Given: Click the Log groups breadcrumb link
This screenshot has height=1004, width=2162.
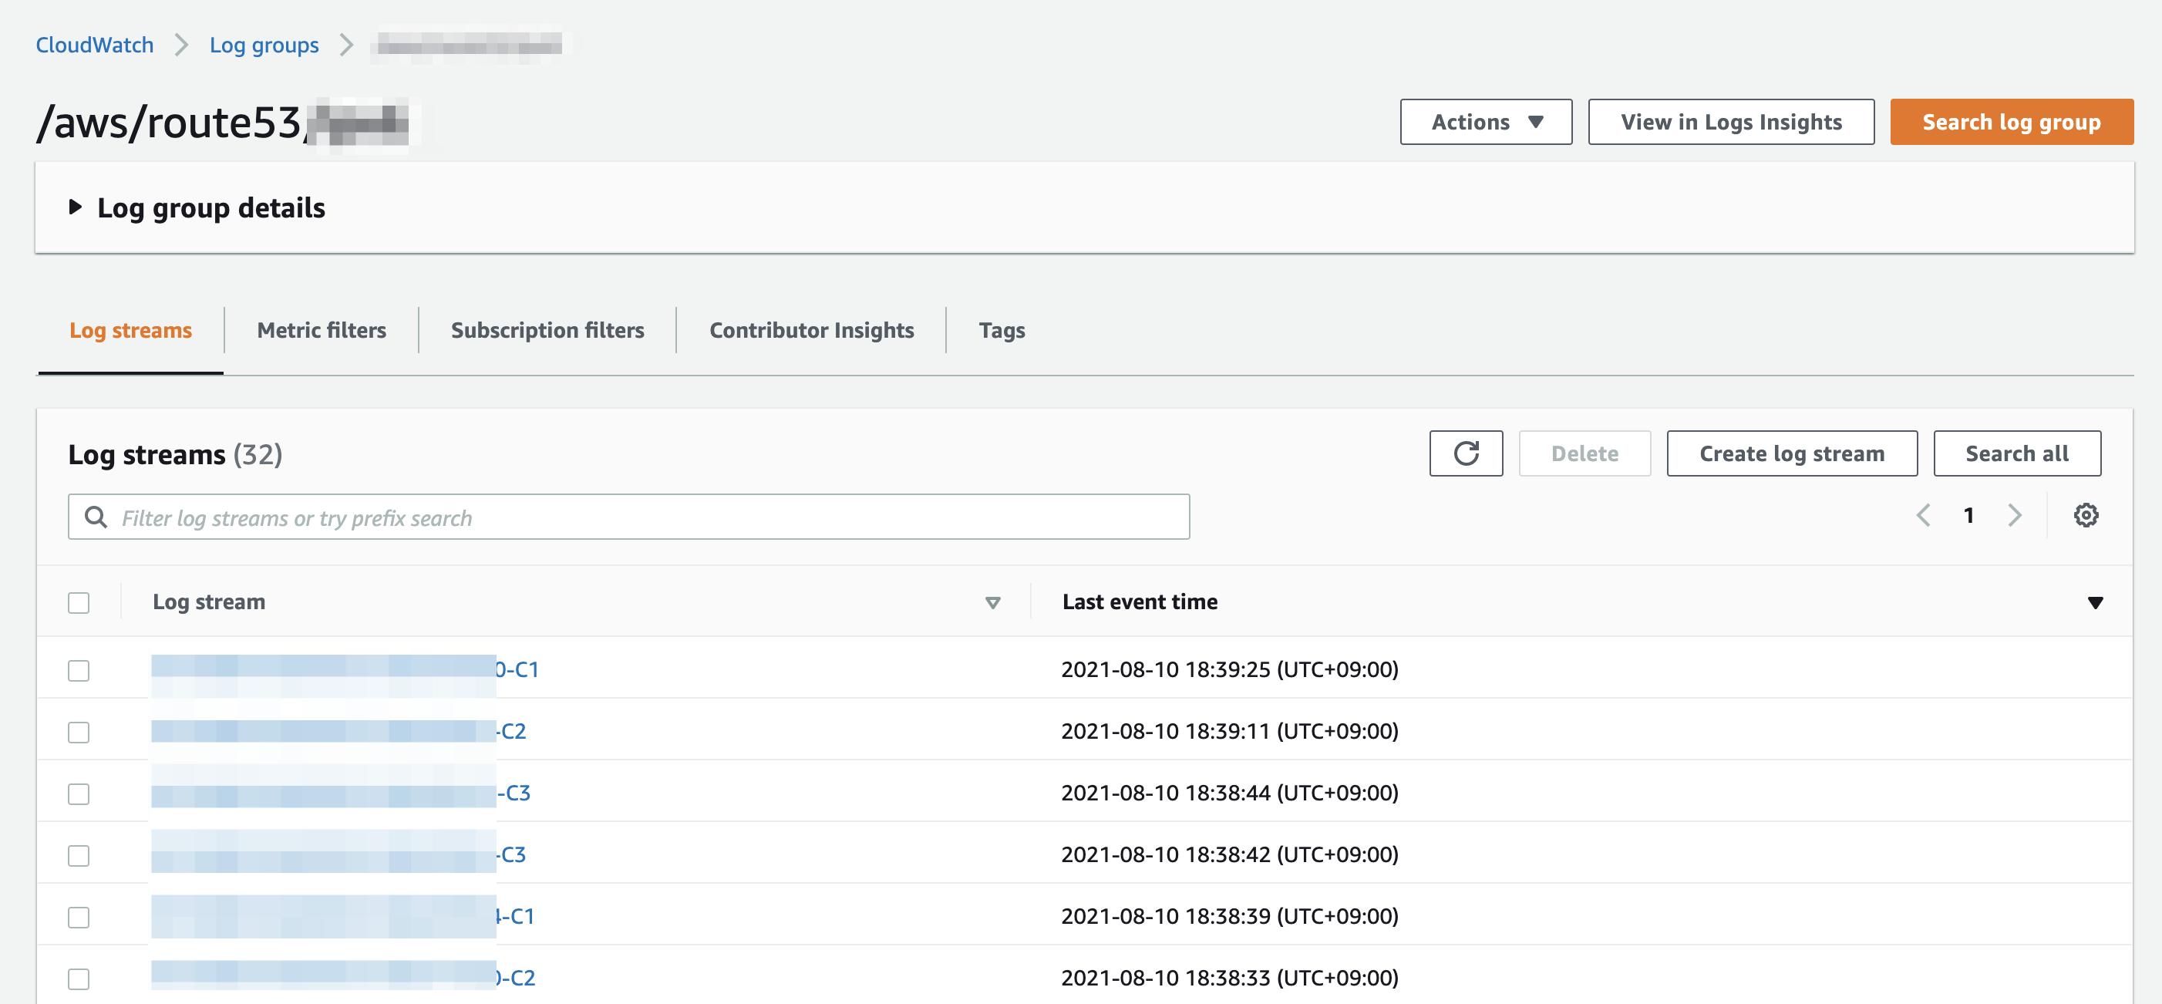Looking at the screenshot, I should pos(264,45).
